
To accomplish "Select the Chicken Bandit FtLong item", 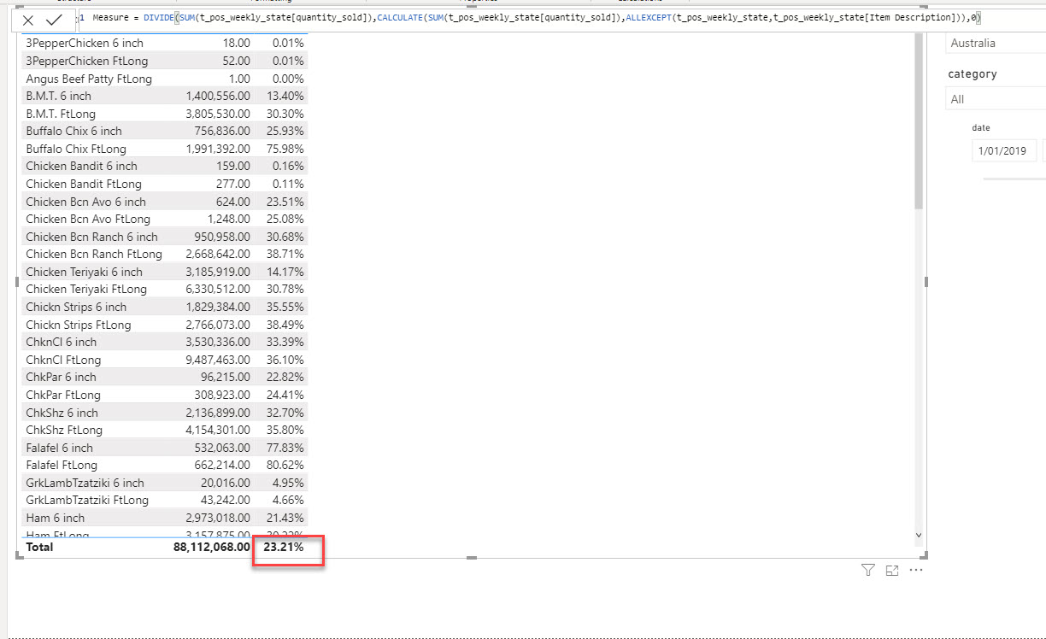I will [84, 184].
